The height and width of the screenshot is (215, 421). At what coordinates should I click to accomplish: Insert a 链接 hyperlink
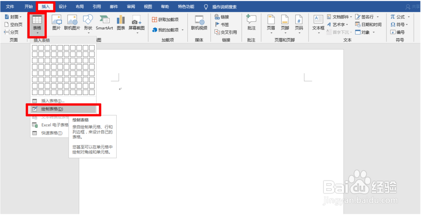222,17
